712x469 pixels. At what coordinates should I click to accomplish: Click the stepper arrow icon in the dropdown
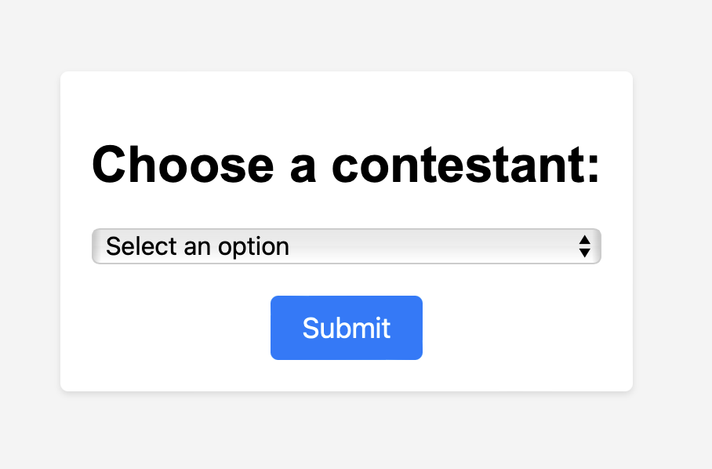pyautogui.click(x=584, y=246)
